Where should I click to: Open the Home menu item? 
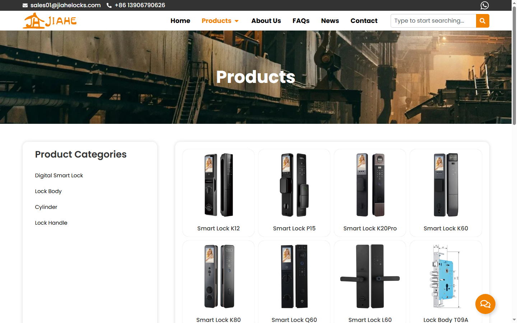180,21
